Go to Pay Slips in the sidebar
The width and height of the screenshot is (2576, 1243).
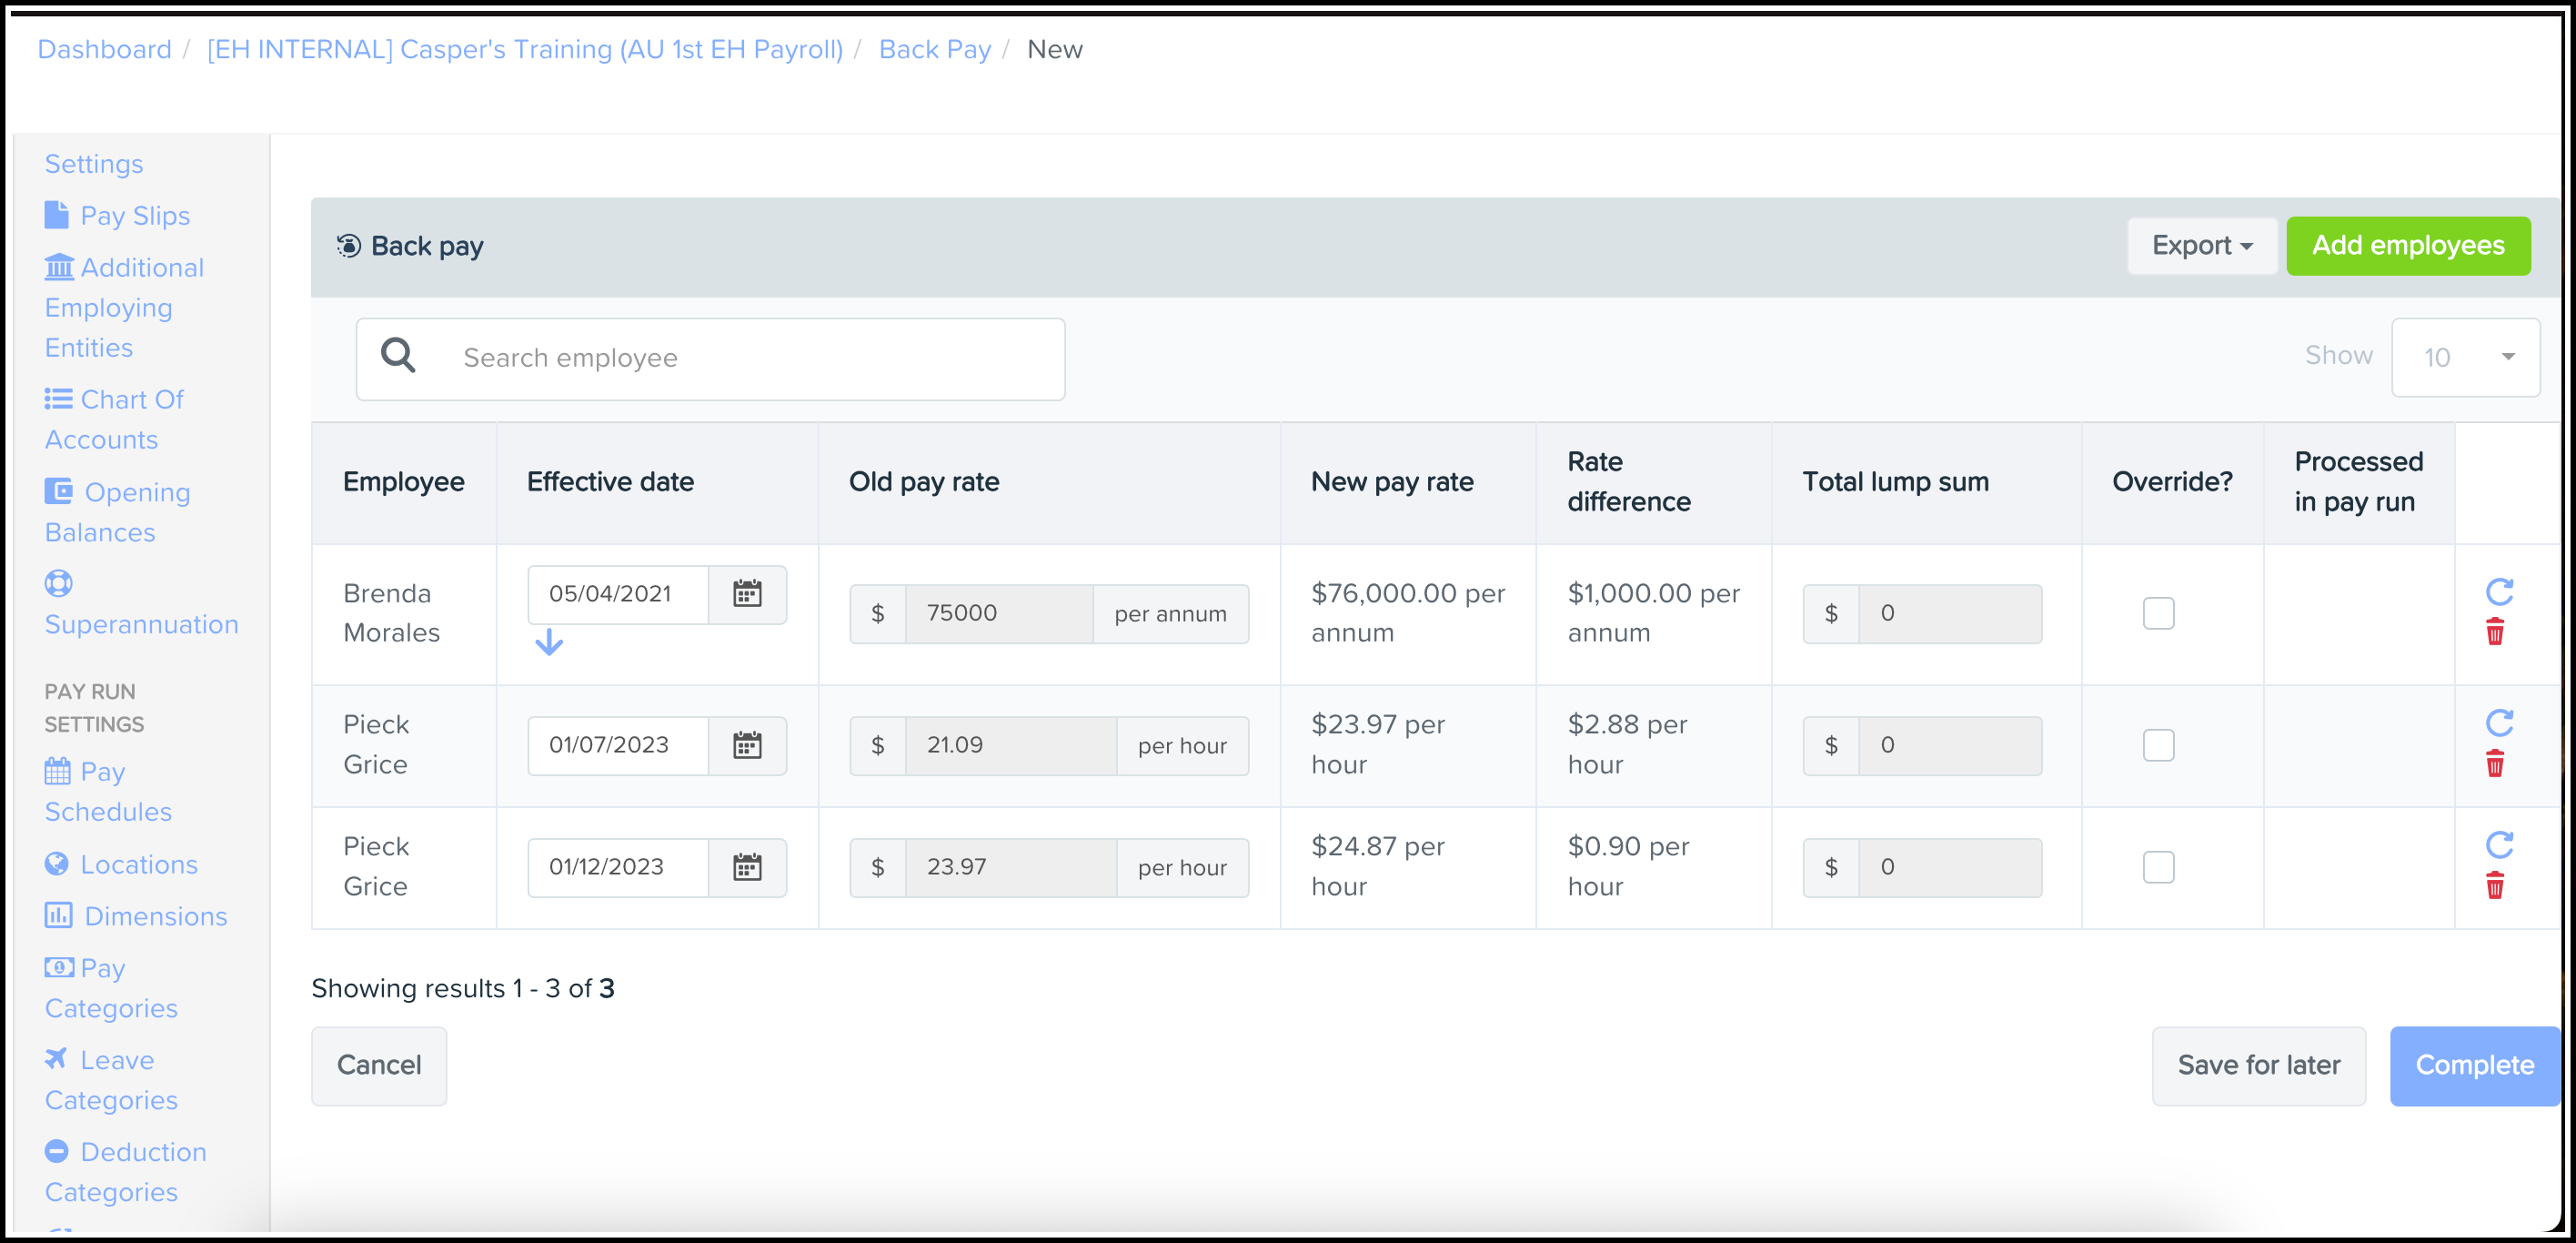[134, 216]
